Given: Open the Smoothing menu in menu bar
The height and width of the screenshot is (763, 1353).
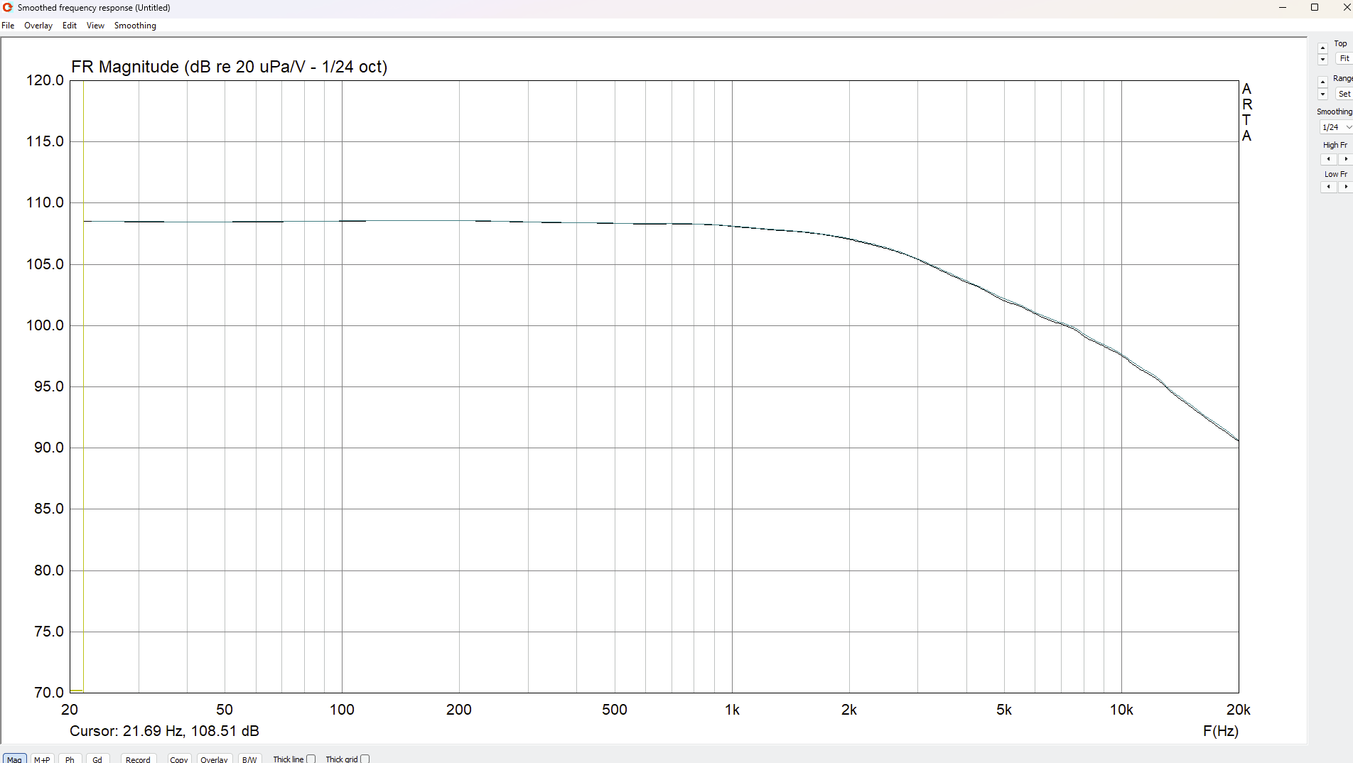Looking at the screenshot, I should point(135,26).
